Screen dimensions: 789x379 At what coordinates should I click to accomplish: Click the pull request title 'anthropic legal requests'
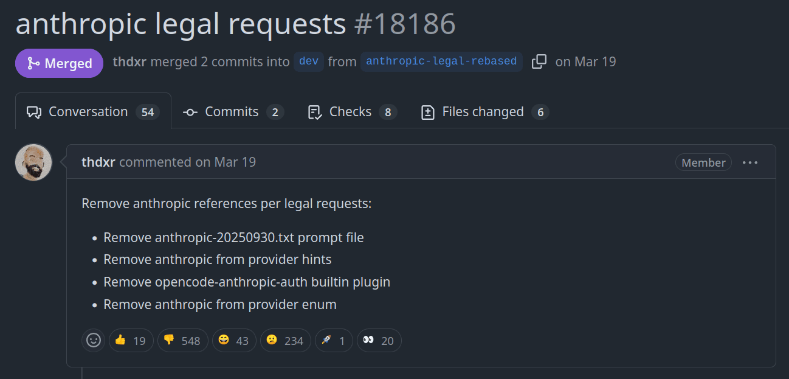pos(181,24)
